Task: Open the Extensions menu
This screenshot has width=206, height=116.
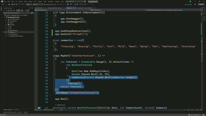Action: click(x=51, y=2)
